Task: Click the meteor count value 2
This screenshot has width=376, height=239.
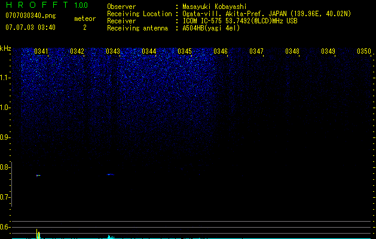Action: (85, 27)
